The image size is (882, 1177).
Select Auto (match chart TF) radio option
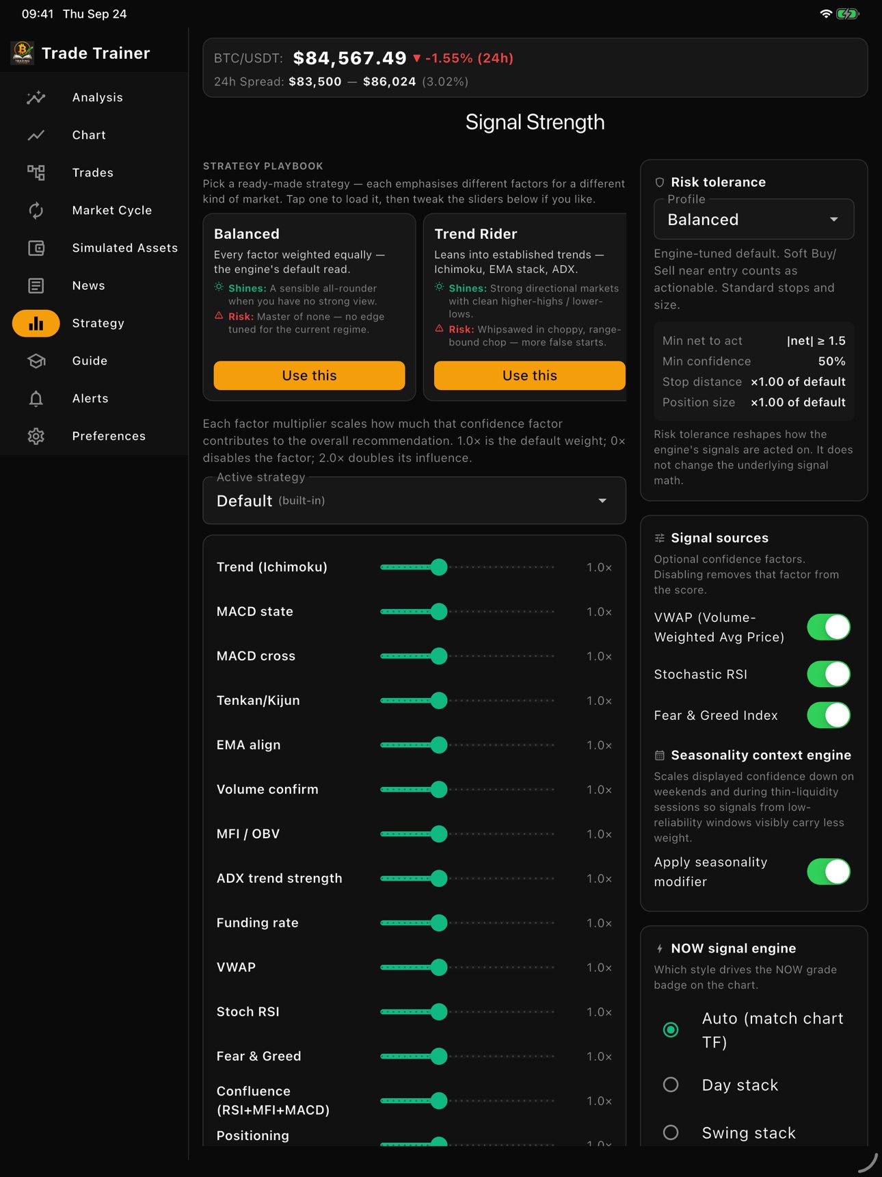[x=671, y=1030]
